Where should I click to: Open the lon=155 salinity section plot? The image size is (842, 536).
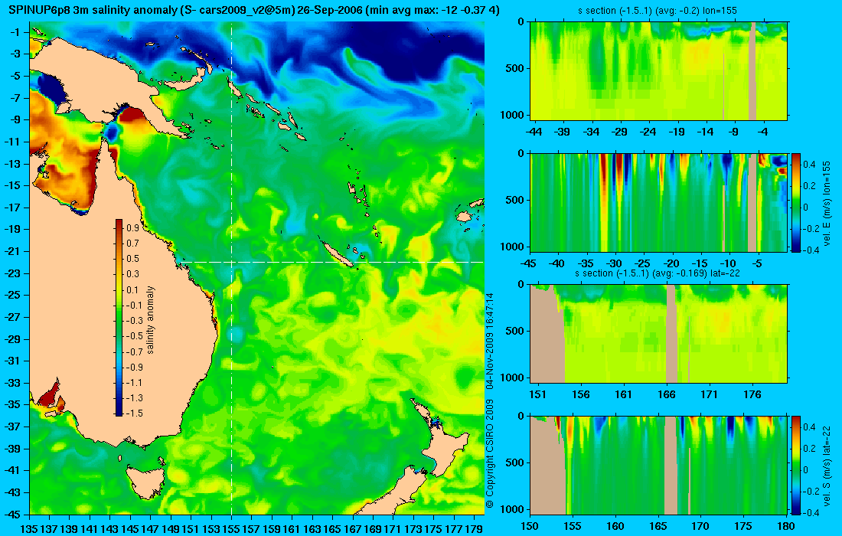[x=659, y=70]
